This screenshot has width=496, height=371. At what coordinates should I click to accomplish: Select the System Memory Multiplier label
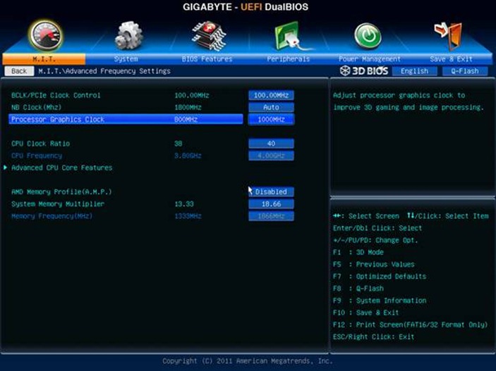point(58,204)
